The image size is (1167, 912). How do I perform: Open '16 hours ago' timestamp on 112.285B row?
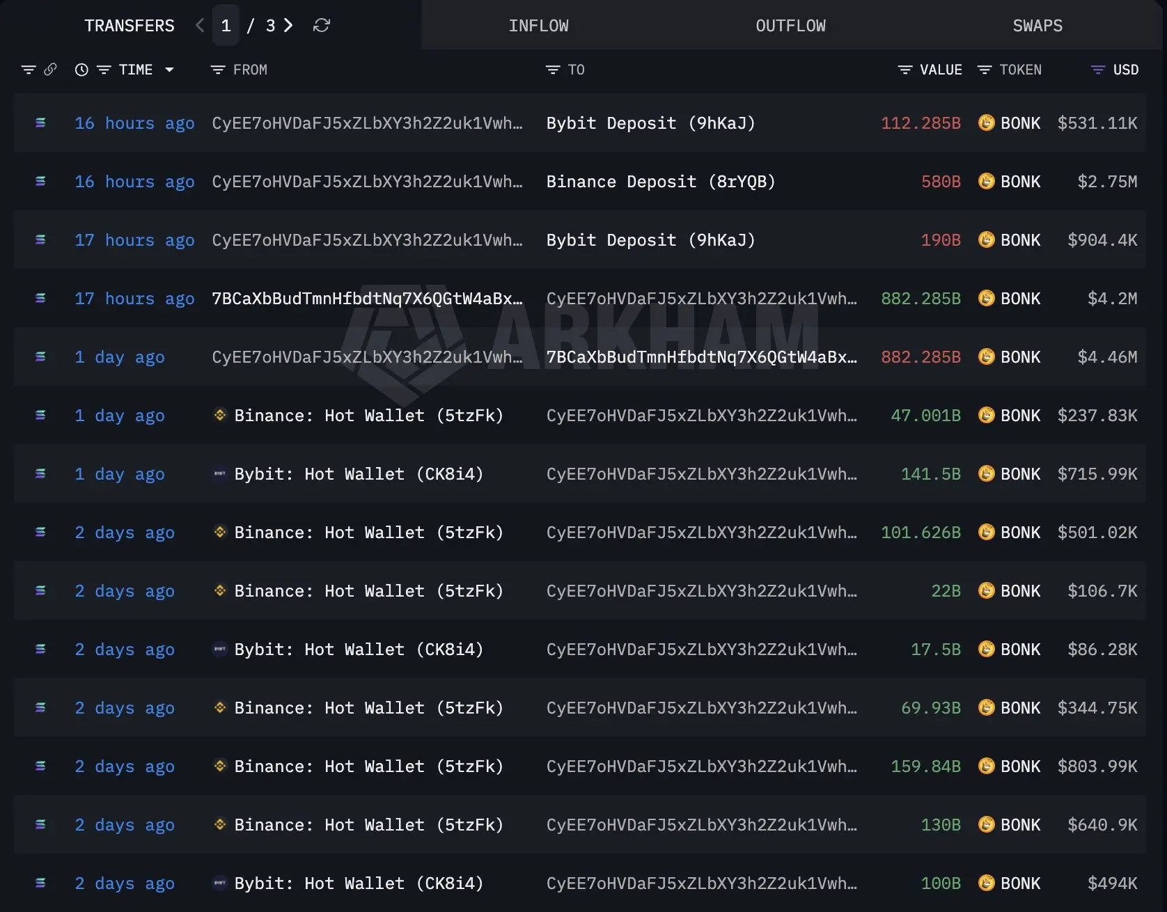(134, 123)
